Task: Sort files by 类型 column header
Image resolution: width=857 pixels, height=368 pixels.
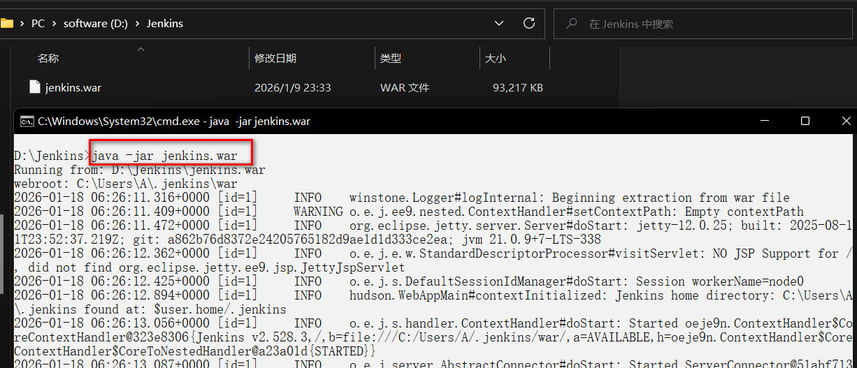Action: 391,59
